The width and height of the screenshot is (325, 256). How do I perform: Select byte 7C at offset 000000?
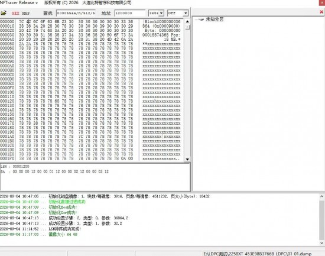coord(21,21)
